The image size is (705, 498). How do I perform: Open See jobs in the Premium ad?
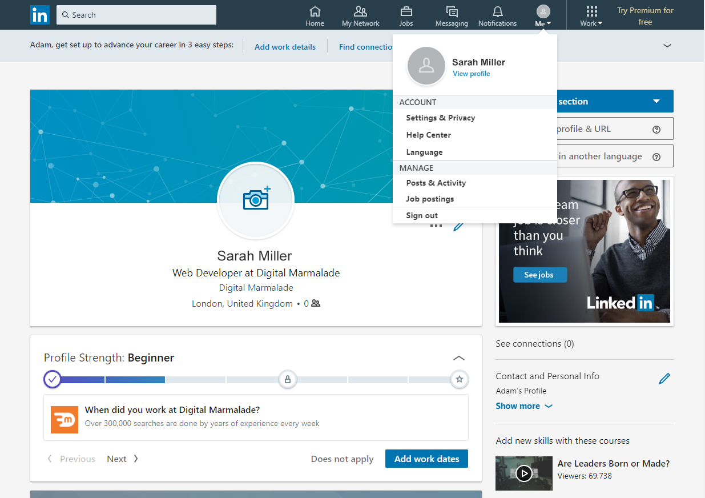click(539, 275)
